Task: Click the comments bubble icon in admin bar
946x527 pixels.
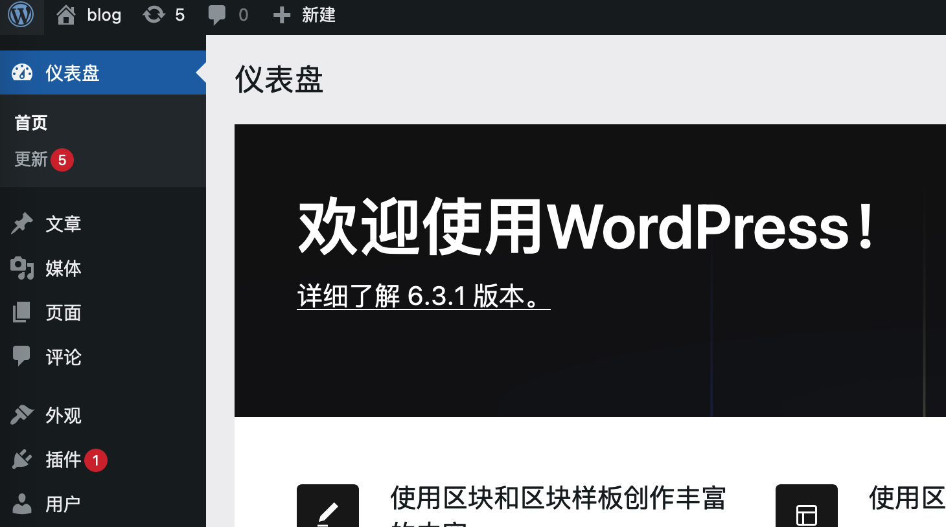Action: [x=216, y=15]
